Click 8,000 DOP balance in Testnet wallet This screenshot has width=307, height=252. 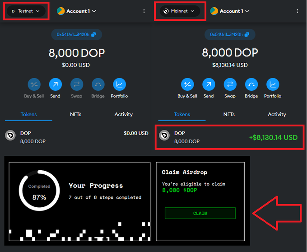tap(77, 53)
